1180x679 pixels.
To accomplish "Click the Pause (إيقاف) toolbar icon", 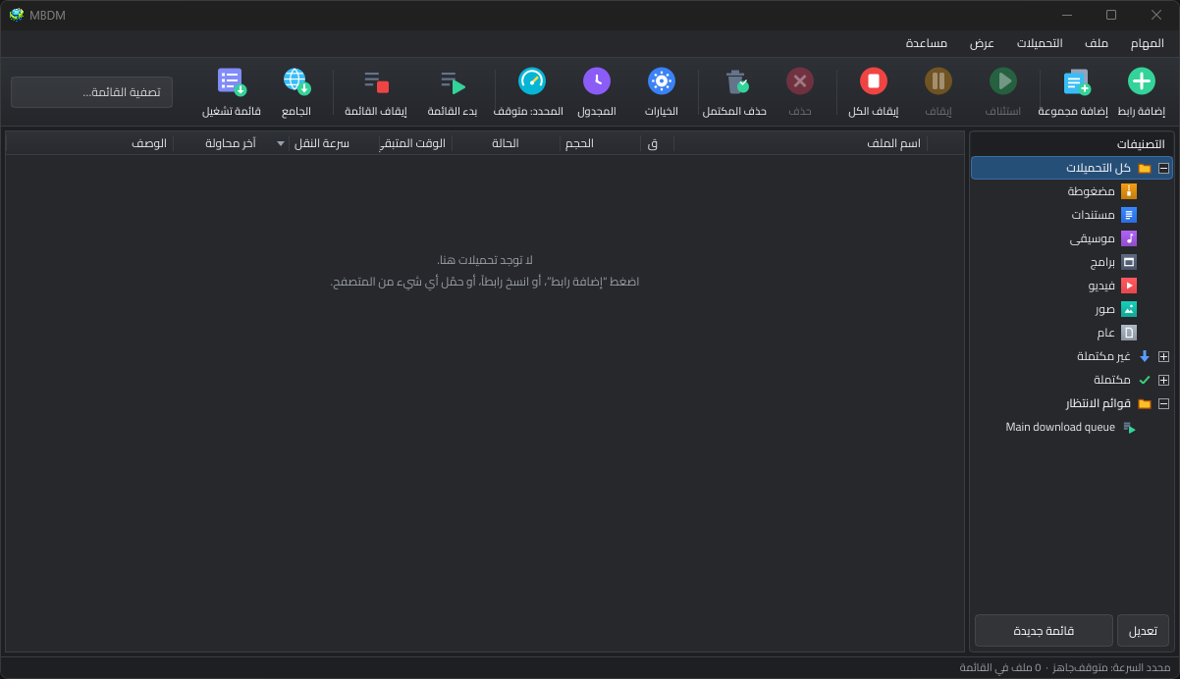I will (x=939, y=81).
